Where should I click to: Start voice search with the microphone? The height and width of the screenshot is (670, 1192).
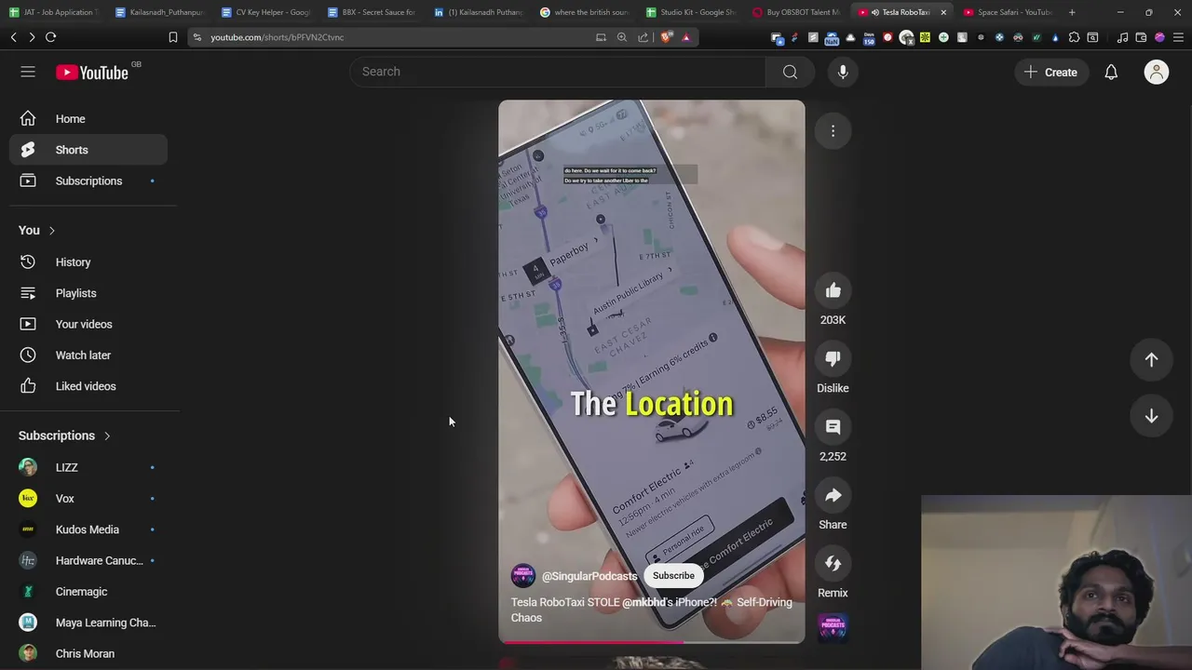843,72
